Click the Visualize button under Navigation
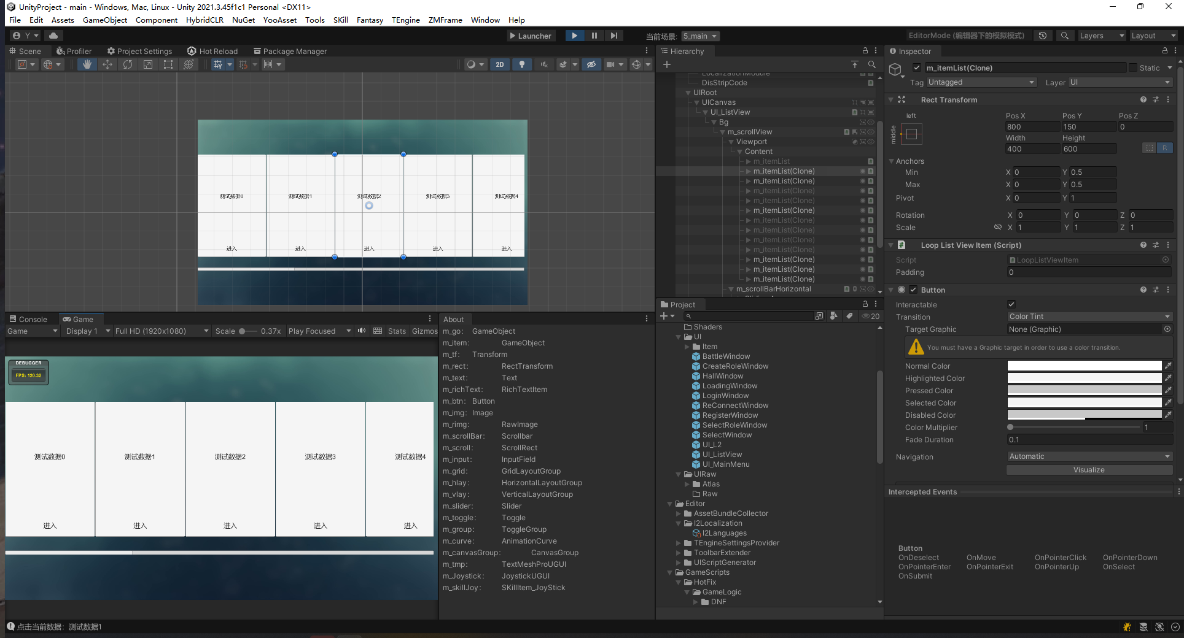Viewport: 1184px width, 638px height. click(x=1089, y=469)
